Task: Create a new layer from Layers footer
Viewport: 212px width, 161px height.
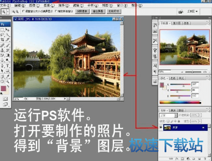Action: [x=200, y=158]
